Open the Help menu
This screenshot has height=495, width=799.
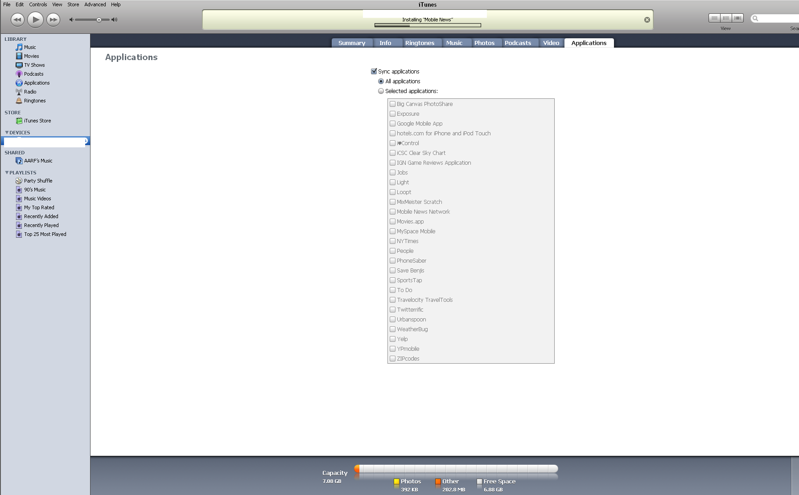click(115, 4)
